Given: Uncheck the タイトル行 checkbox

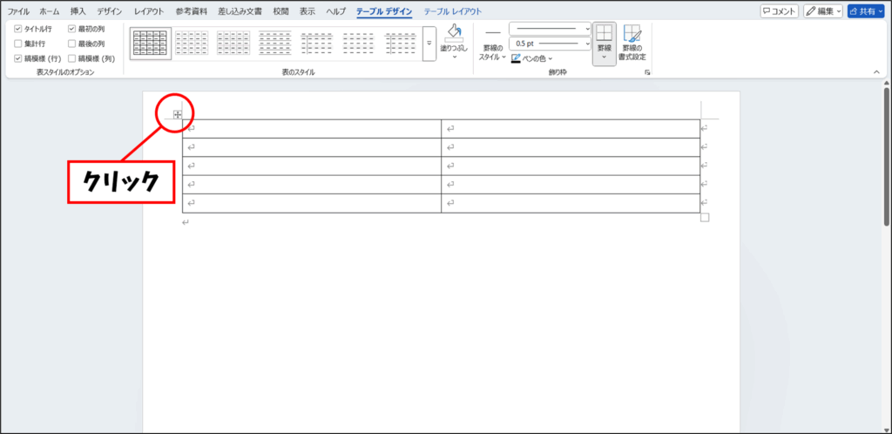Looking at the screenshot, I should [x=19, y=29].
